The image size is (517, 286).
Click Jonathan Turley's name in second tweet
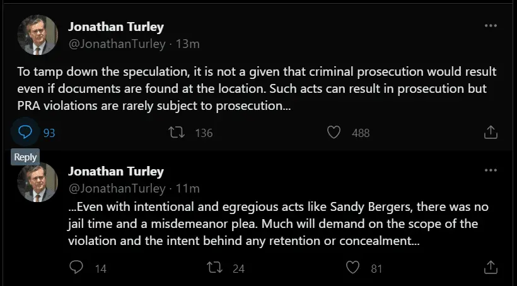click(115, 172)
